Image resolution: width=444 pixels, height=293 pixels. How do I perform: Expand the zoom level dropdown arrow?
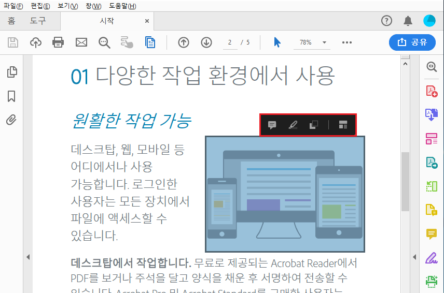[x=325, y=42]
